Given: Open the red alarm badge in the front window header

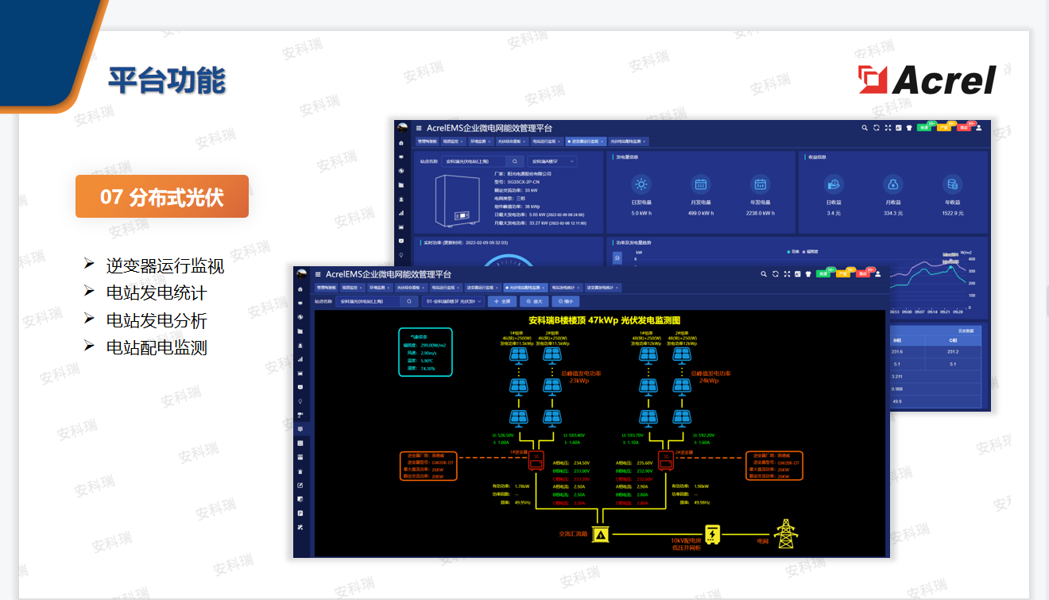Looking at the screenshot, I should 865,274.
